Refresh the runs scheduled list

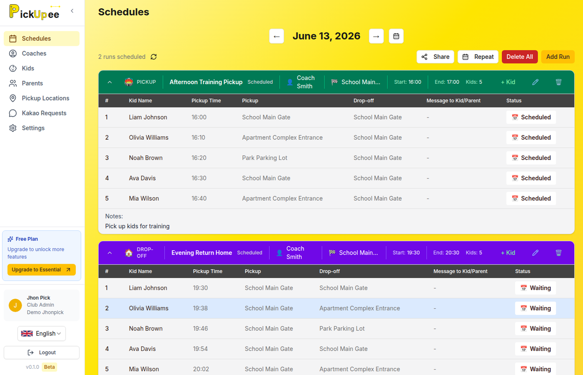pyautogui.click(x=154, y=57)
